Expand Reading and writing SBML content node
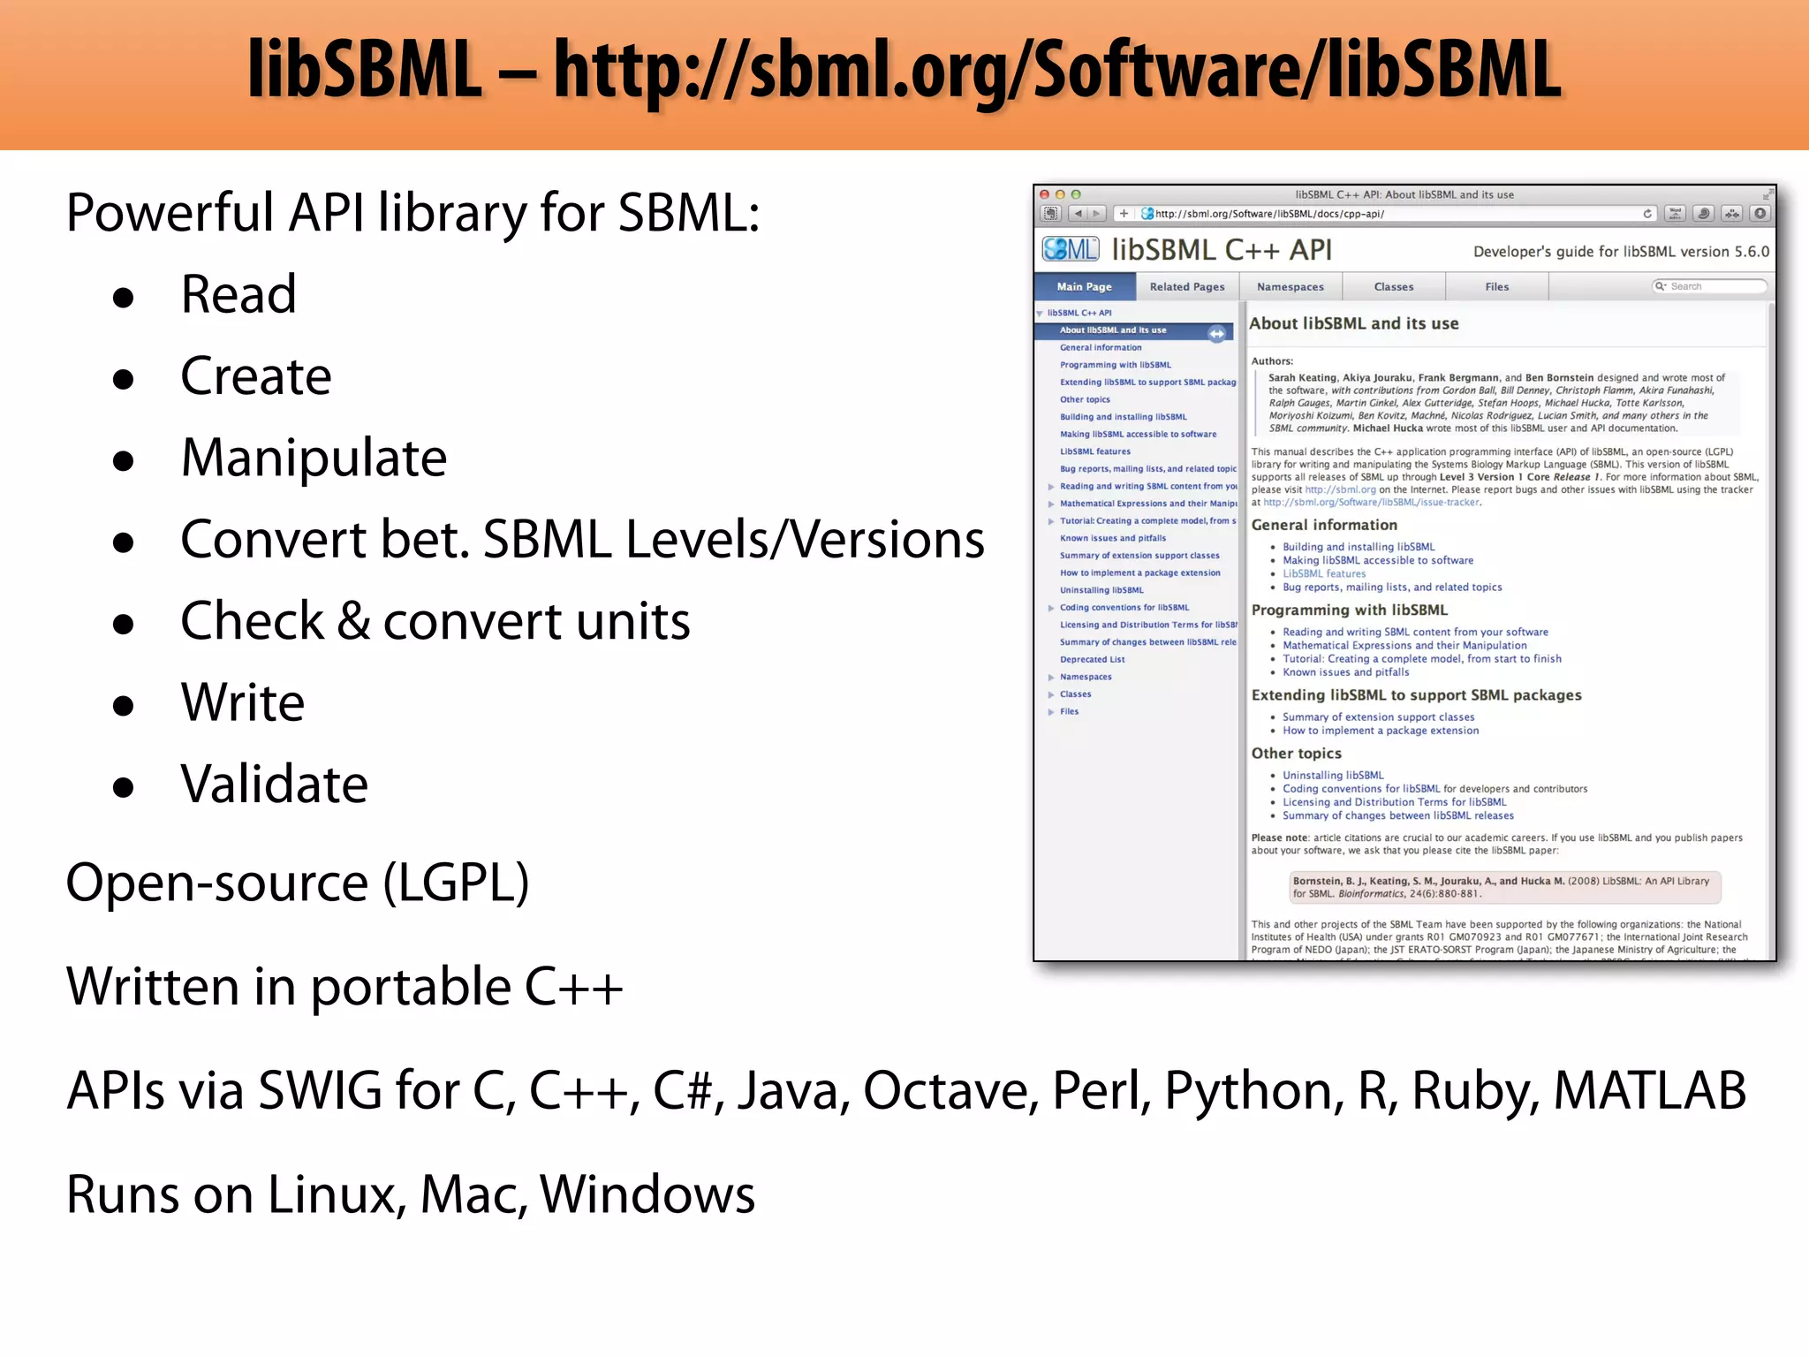Screen dimensions: 1809x1357 click(1051, 487)
